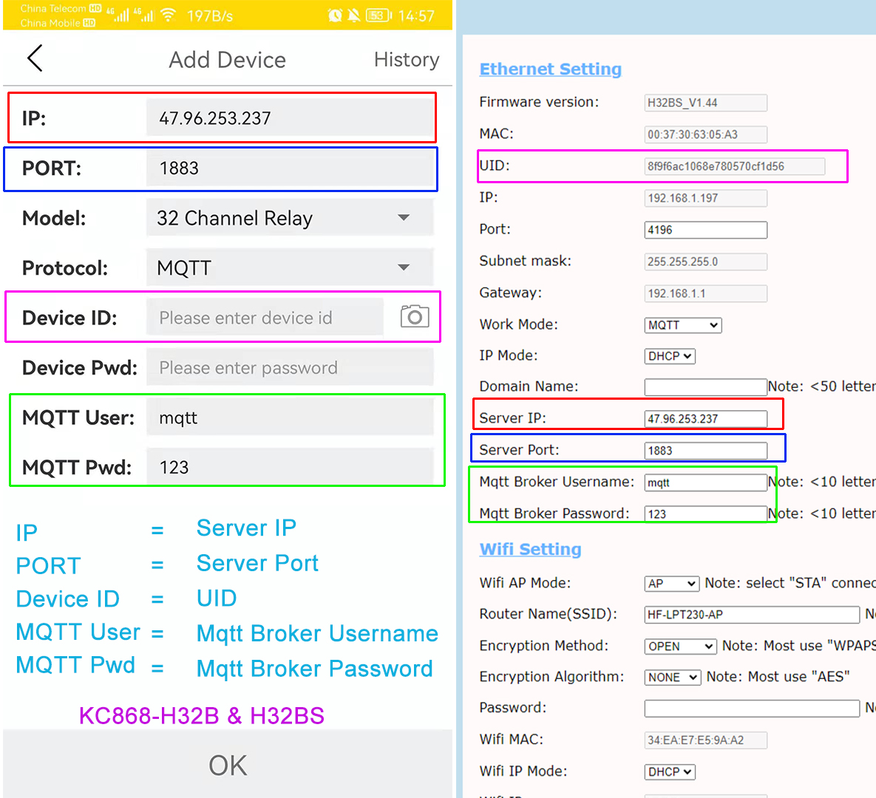Click the Server IP text field
876x798 pixels.
click(704, 419)
